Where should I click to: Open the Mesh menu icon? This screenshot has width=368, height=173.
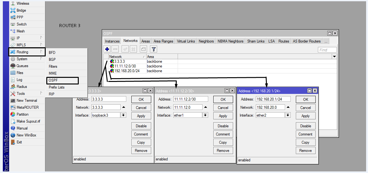click(x=13, y=31)
